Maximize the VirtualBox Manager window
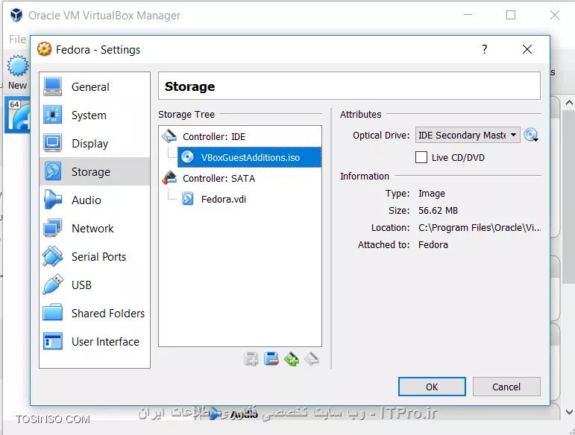The width and height of the screenshot is (575, 435). coord(511,15)
